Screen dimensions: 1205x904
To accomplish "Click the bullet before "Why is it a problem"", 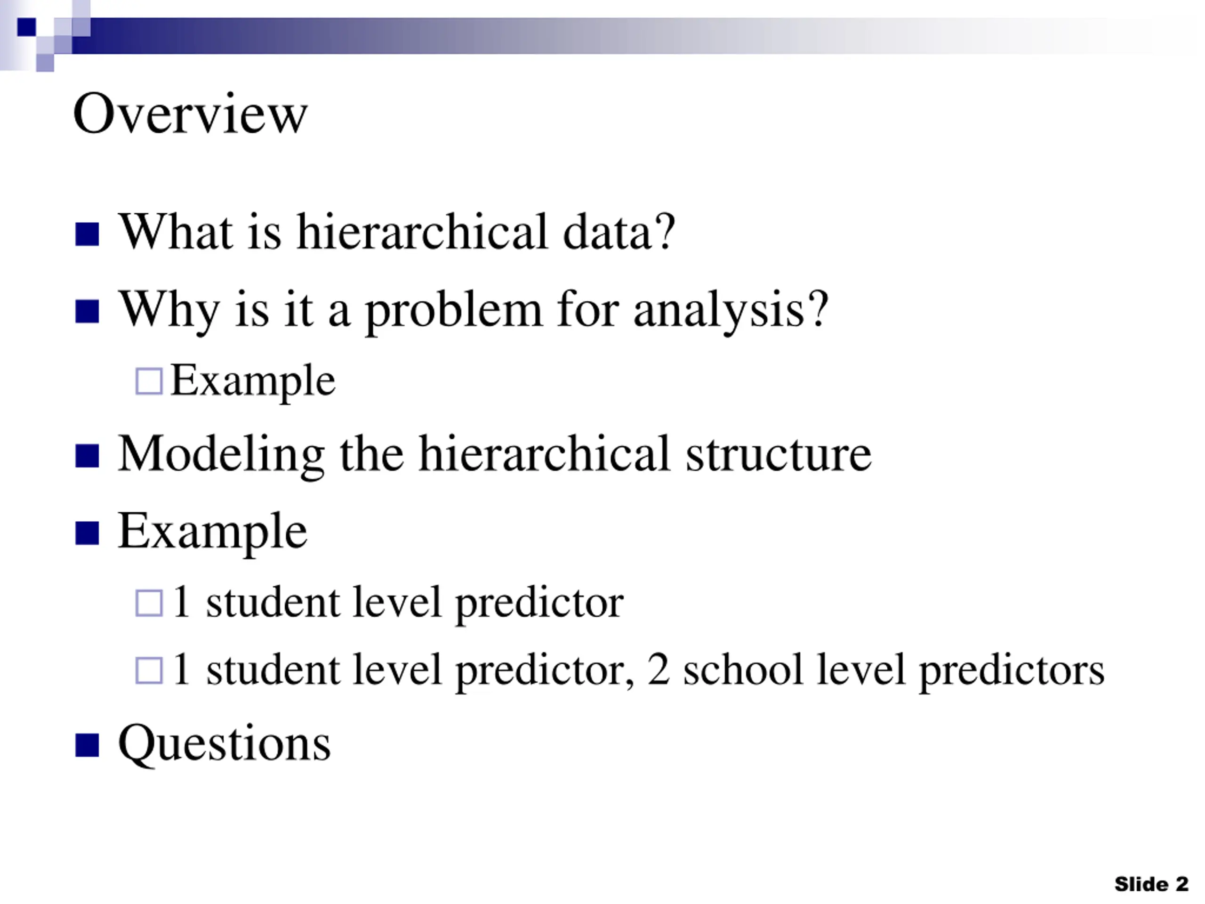I will 87,312.
